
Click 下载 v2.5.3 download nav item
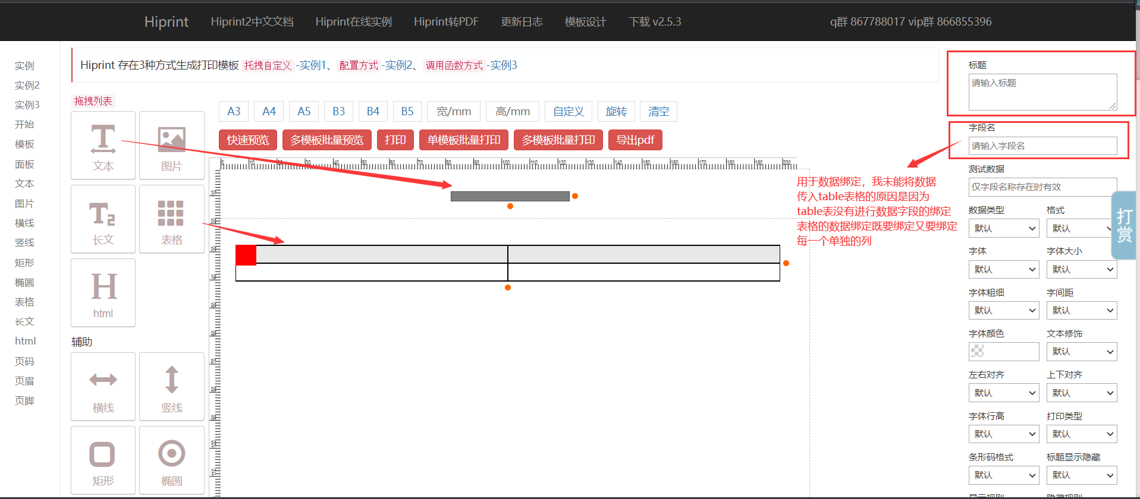[x=655, y=22]
